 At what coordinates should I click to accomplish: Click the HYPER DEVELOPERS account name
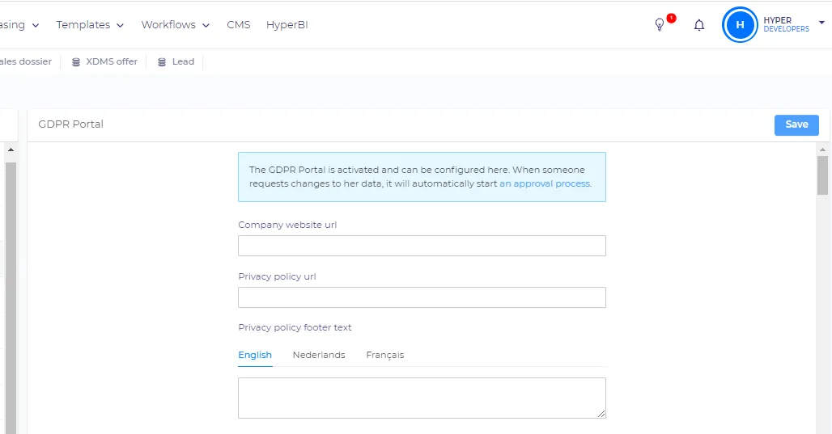pos(787,24)
